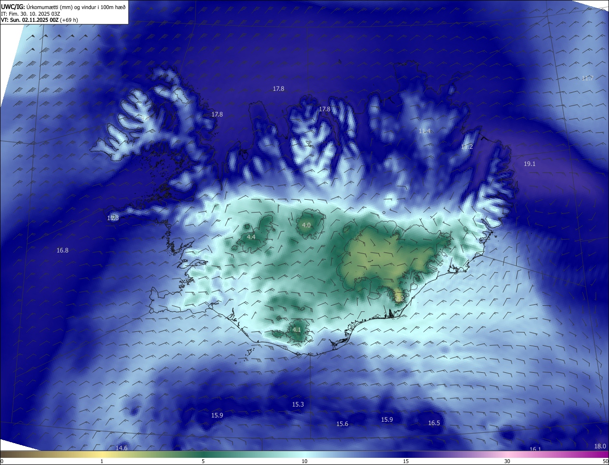This screenshot has height=465, width=609.
Task: Click the 1 tick on the color legend
Action: (102, 461)
